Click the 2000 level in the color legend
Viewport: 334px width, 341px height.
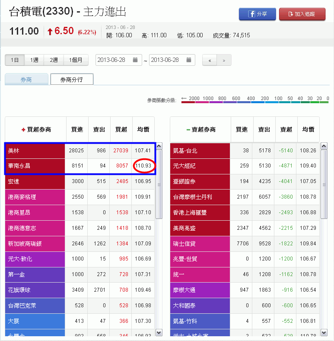tap(194, 98)
